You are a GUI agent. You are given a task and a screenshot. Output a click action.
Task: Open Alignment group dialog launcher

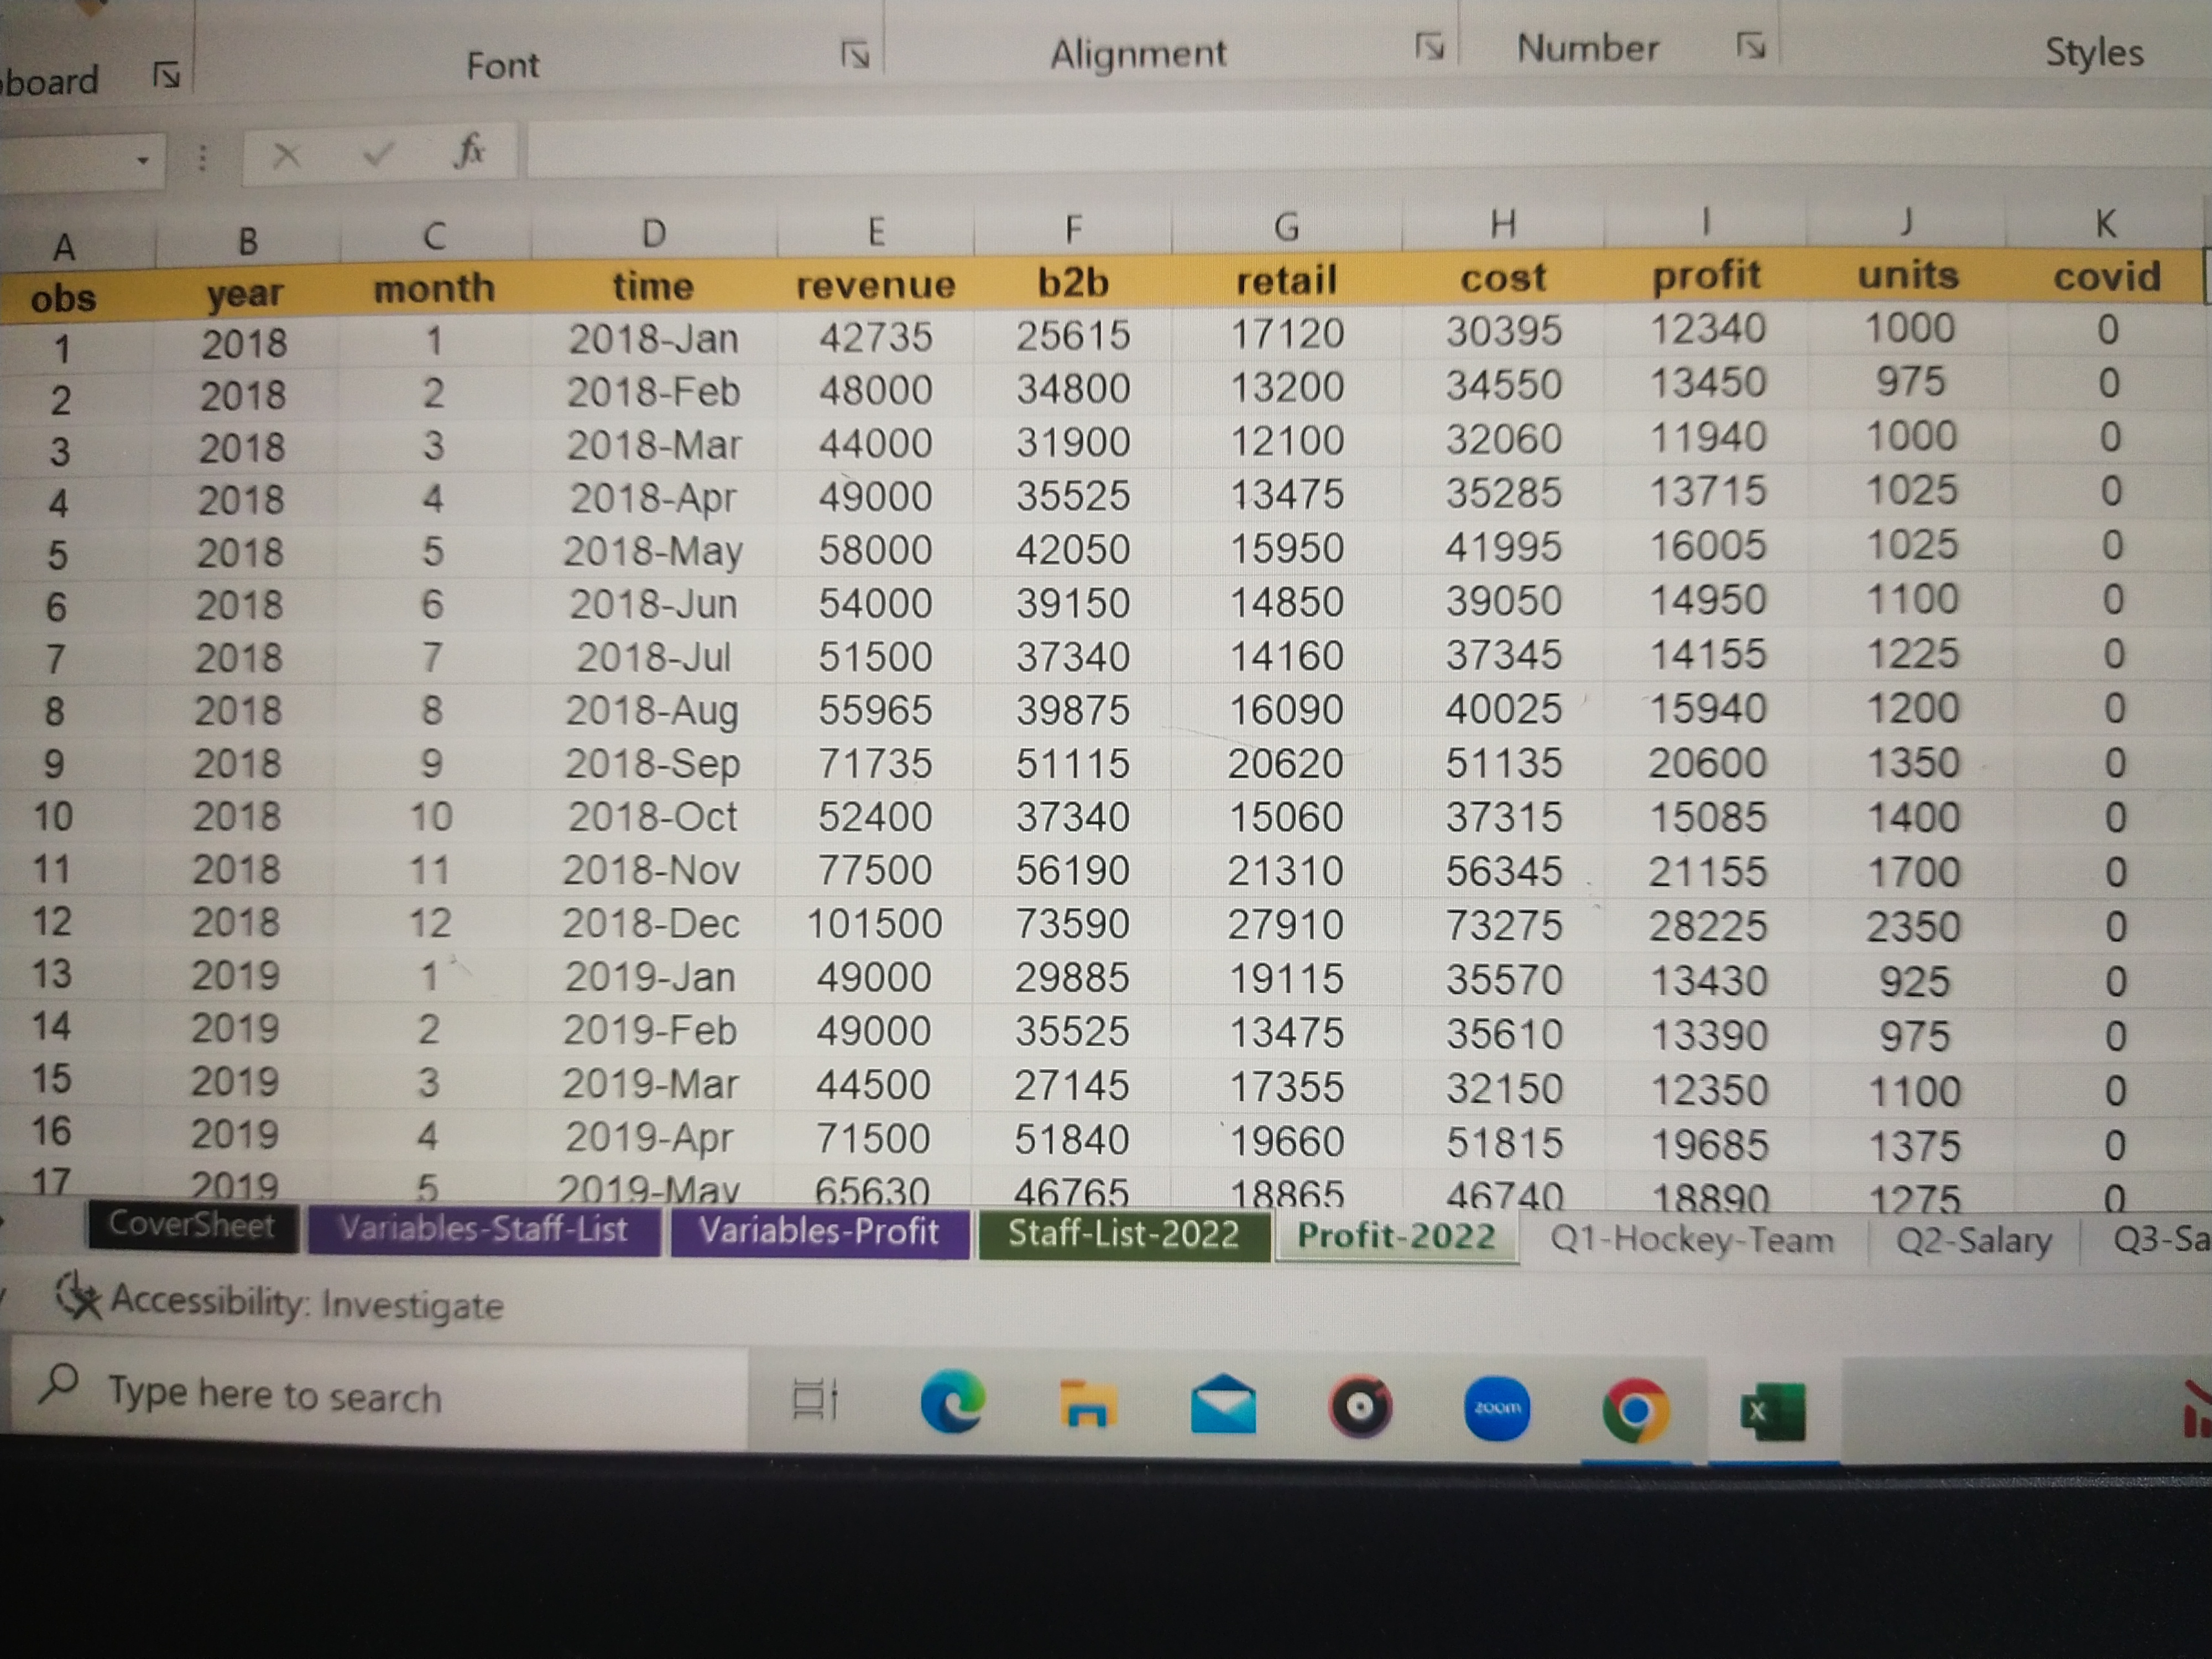pyautogui.click(x=1430, y=46)
